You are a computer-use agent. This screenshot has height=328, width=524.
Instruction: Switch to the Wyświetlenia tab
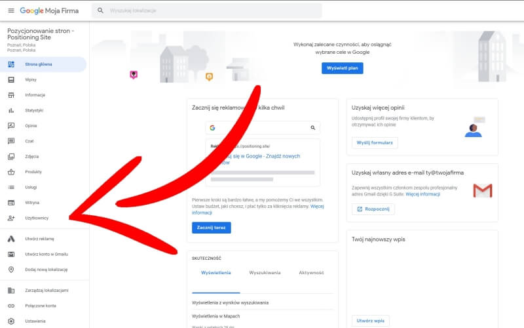[x=216, y=273]
